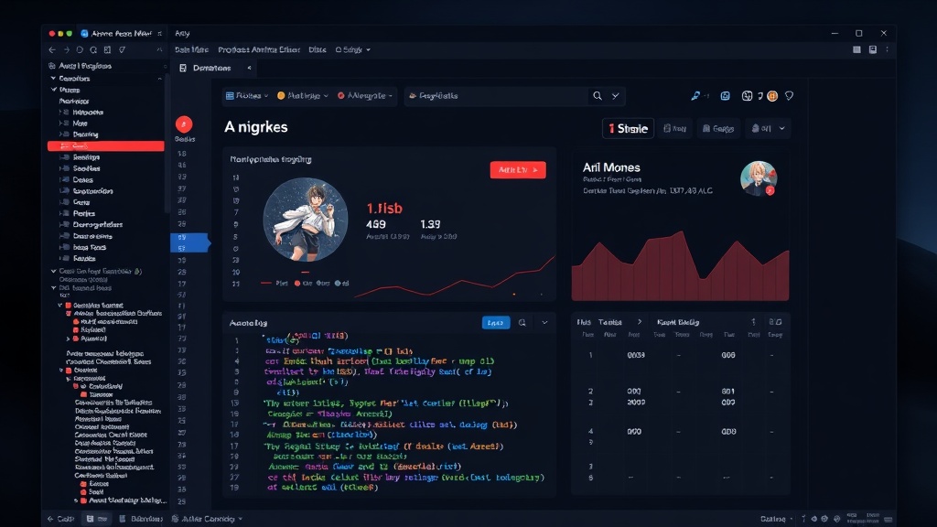Click the Bdmtles item in the status bar
Viewport: 937px width, 527px height.
(x=141, y=519)
